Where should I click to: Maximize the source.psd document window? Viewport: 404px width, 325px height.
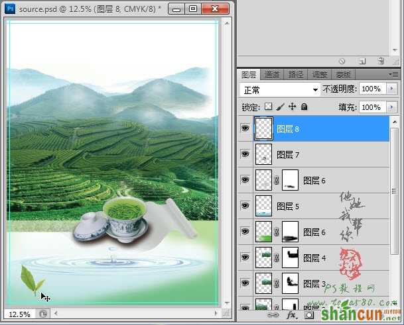pos(193,9)
